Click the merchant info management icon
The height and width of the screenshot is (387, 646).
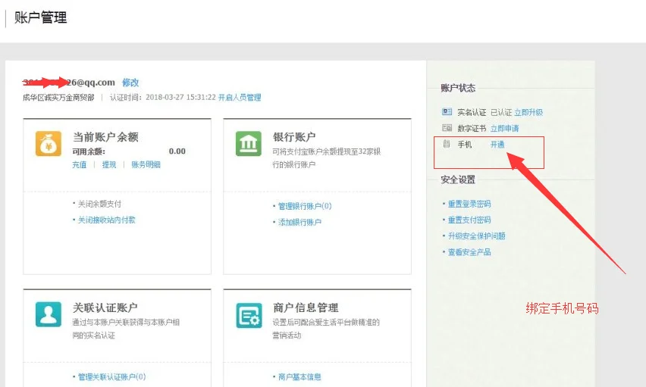tap(249, 315)
